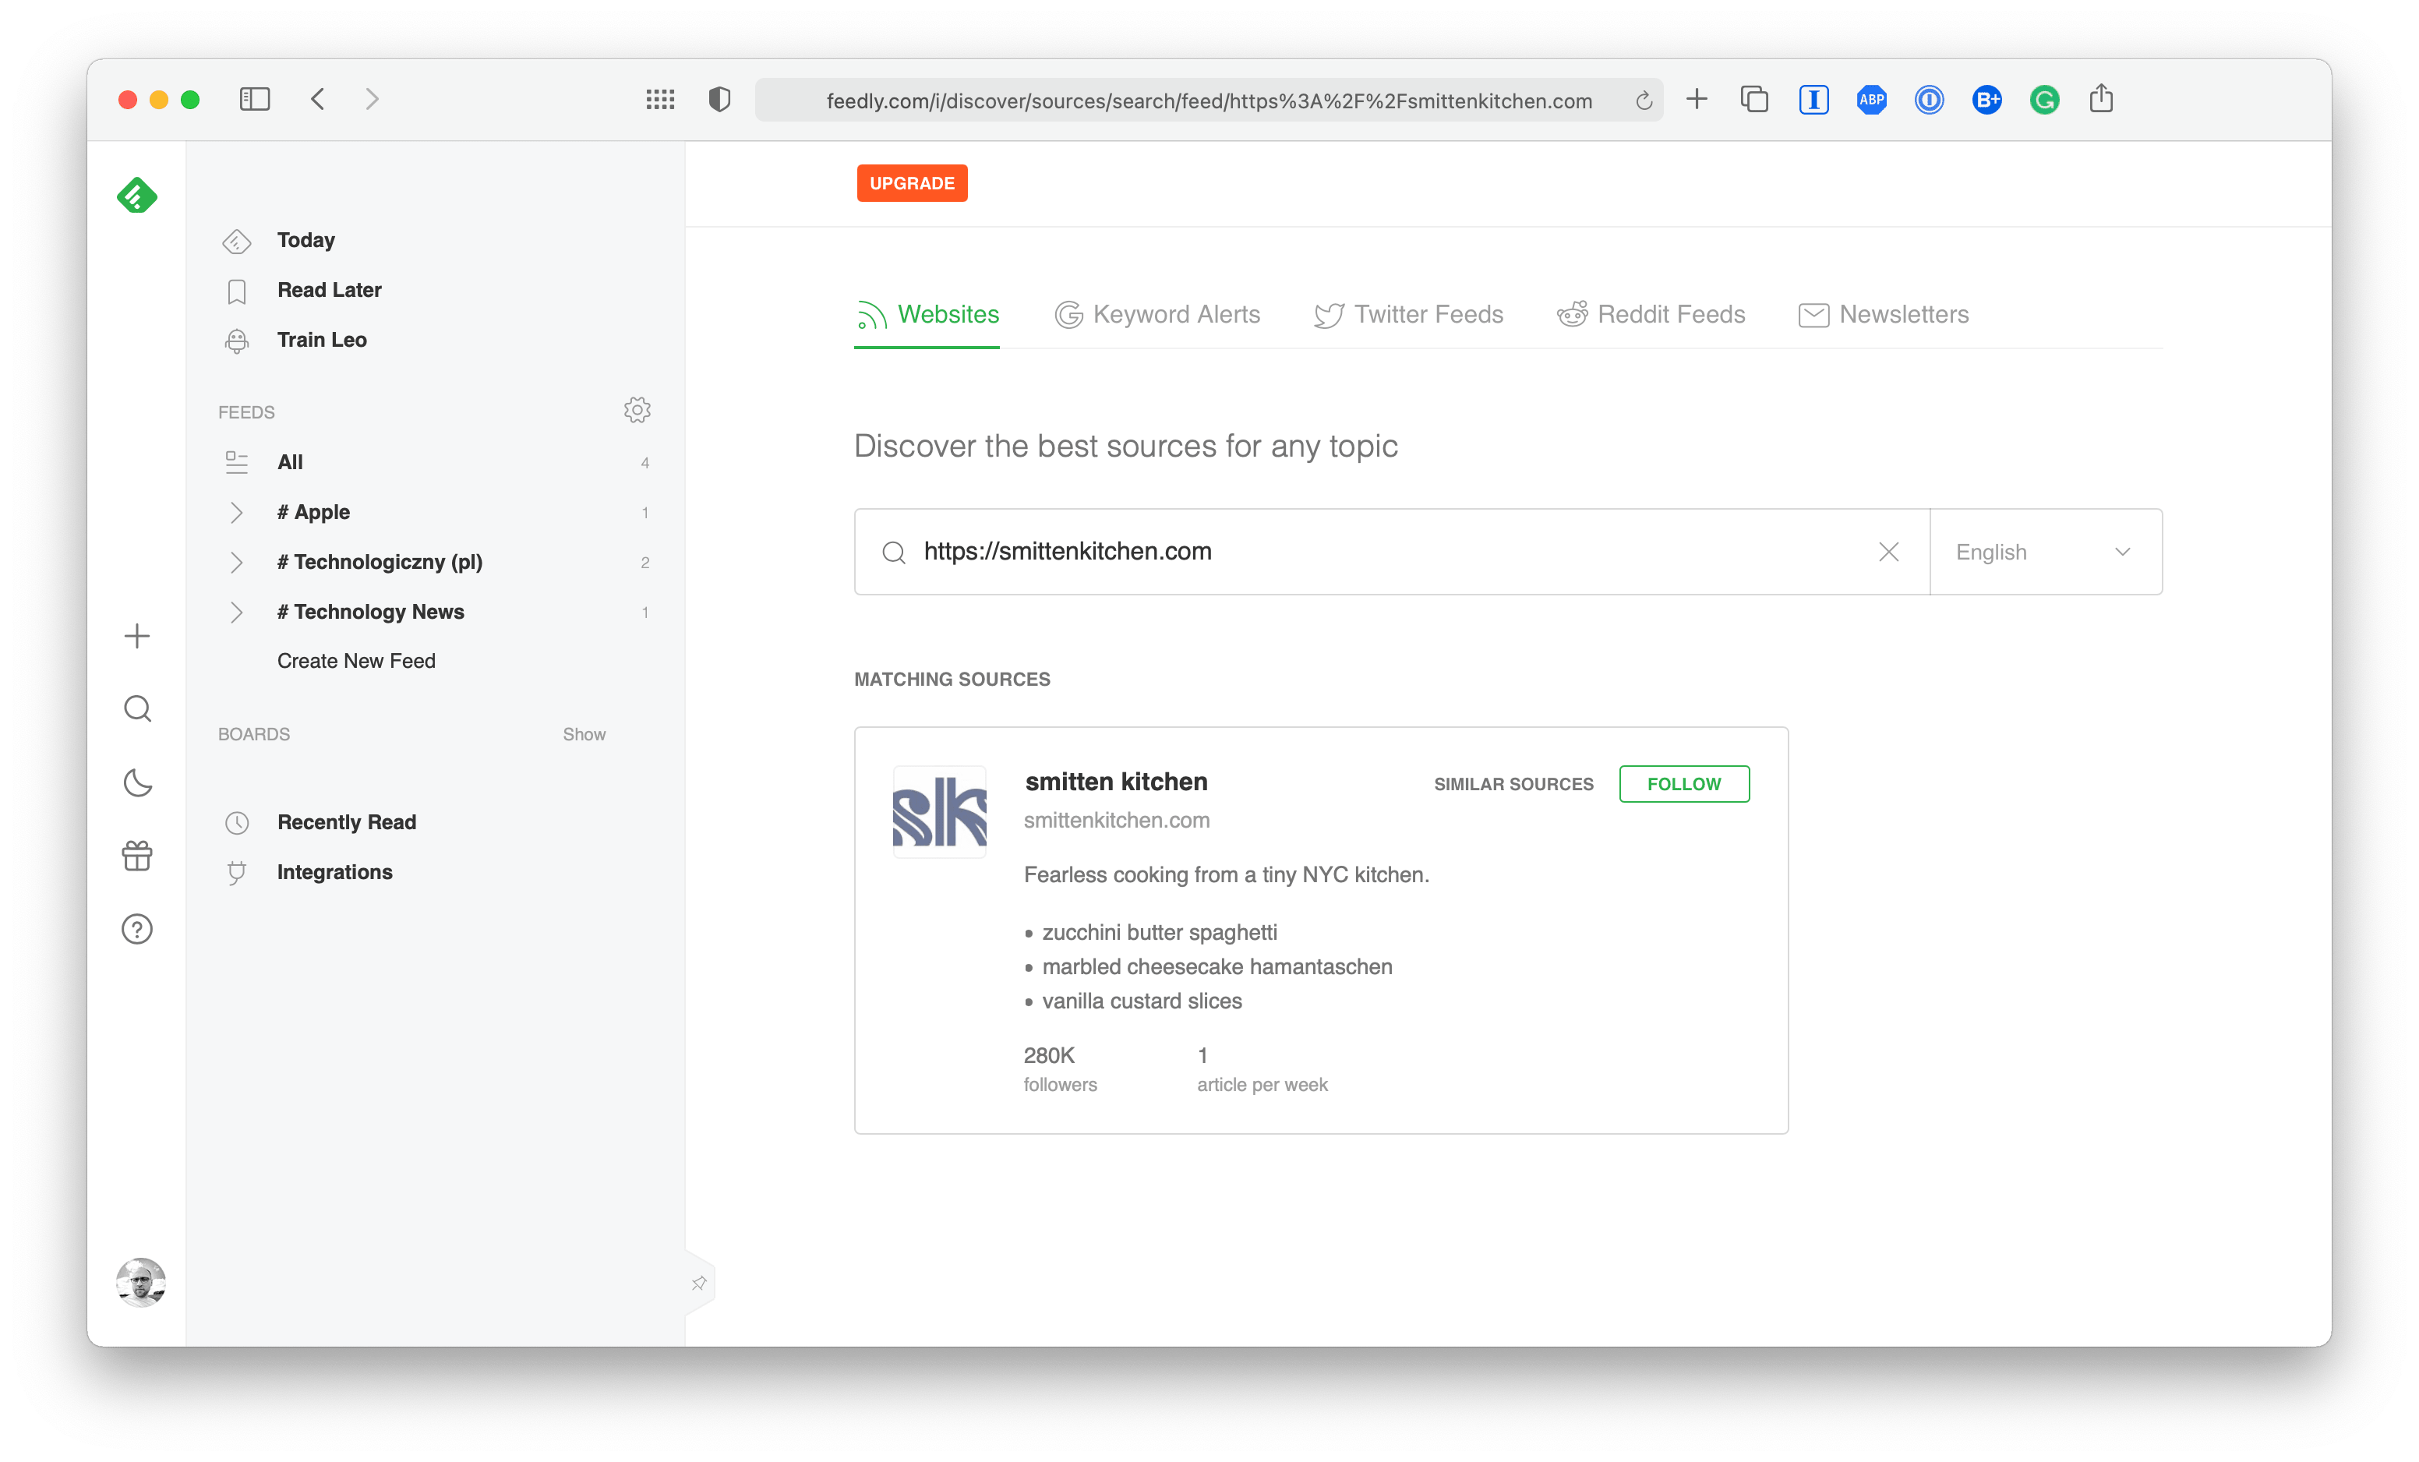This screenshot has height=1462, width=2419.
Task: Click the Today icon in sidebar
Action: (237, 241)
